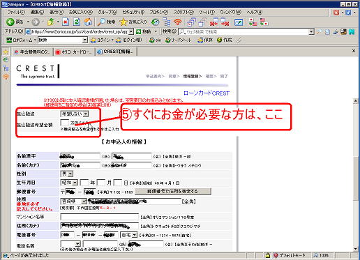Click the birth year input field
The height and width of the screenshot is (260, 360).
pos(84,183)
